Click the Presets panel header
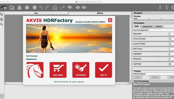Viewport: 174px width, 99px height. click(x=153, y=71)
